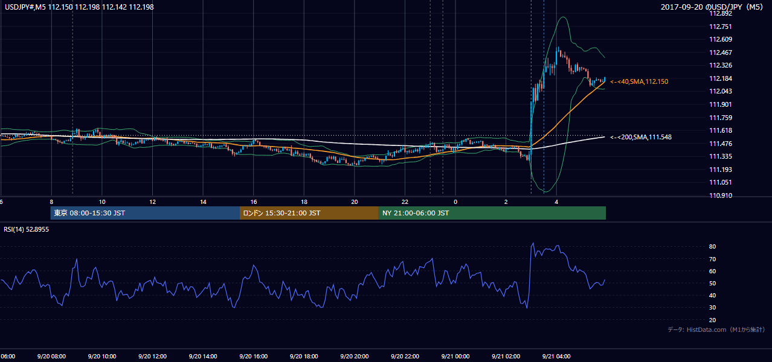Click price axis value 111.193

pos(722,170)
